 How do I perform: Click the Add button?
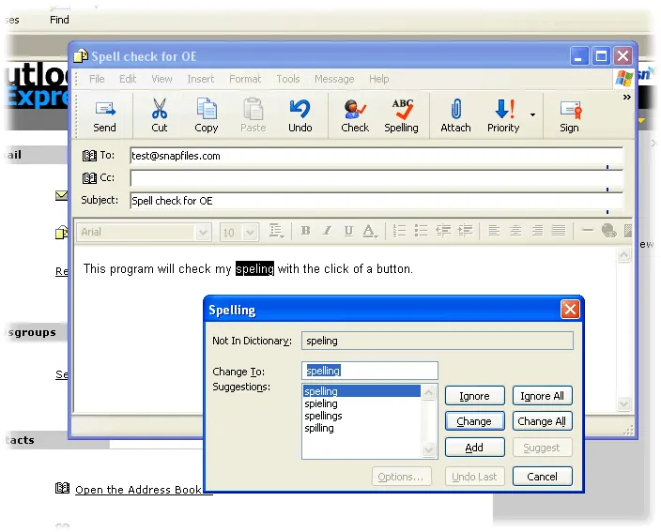click(475, 448)
